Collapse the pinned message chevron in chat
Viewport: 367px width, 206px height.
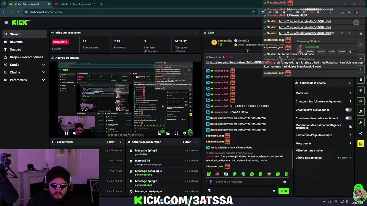(x=247, y=50)
